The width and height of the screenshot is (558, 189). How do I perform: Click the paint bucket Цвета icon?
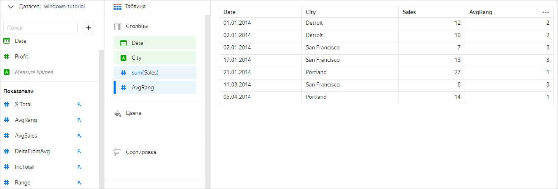(118, 113)
